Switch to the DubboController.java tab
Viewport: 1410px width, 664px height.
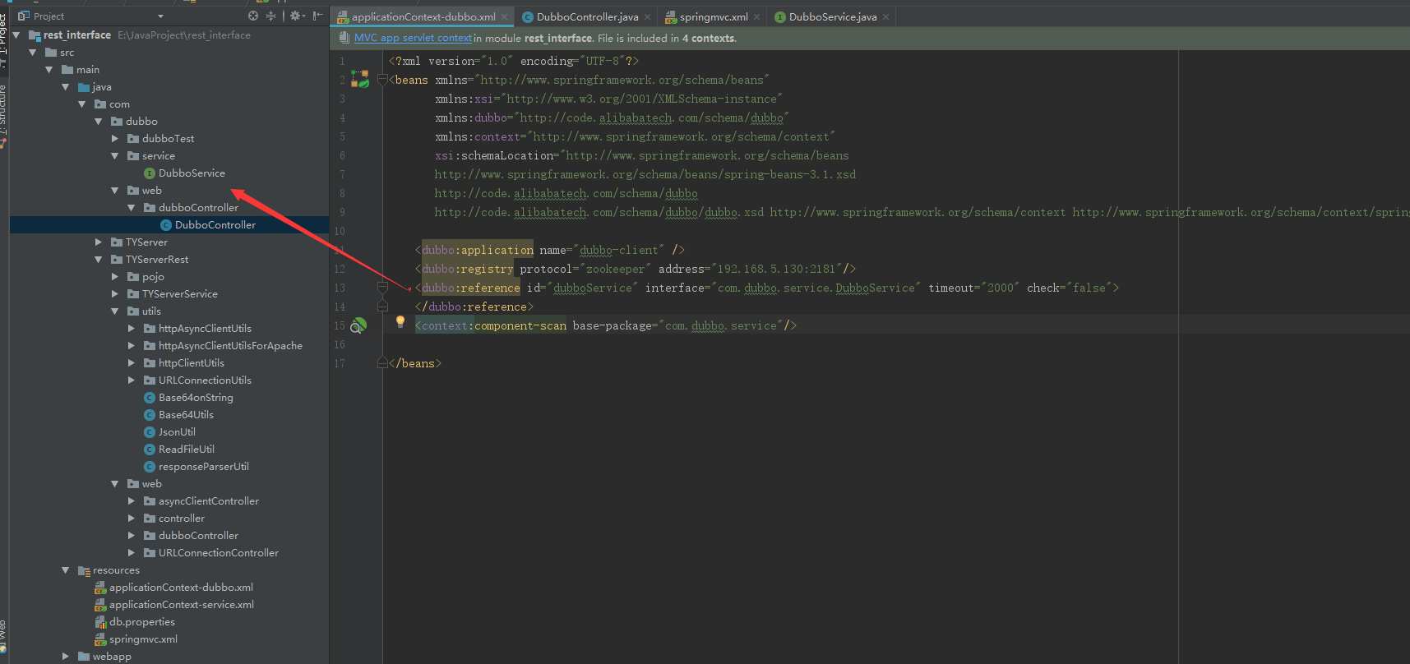click(587, 17)
